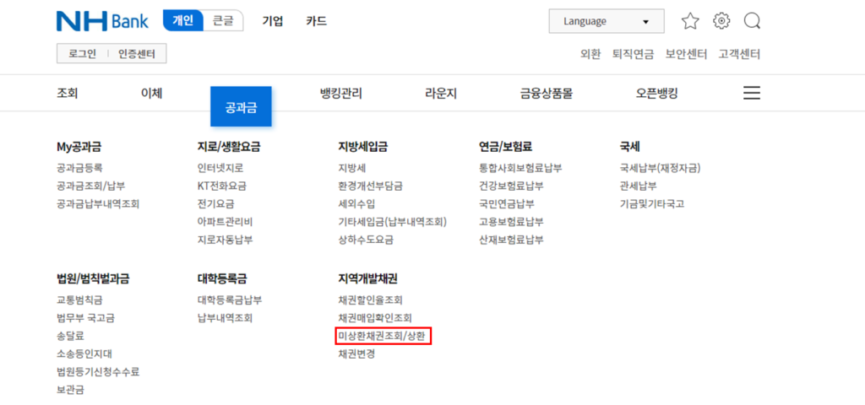Select the 지방세 link

(x=351, y=168)
